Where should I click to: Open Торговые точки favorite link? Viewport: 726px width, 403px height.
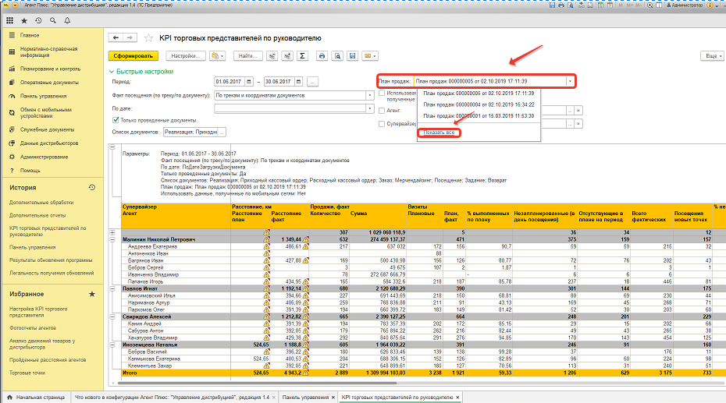[27, 373]
